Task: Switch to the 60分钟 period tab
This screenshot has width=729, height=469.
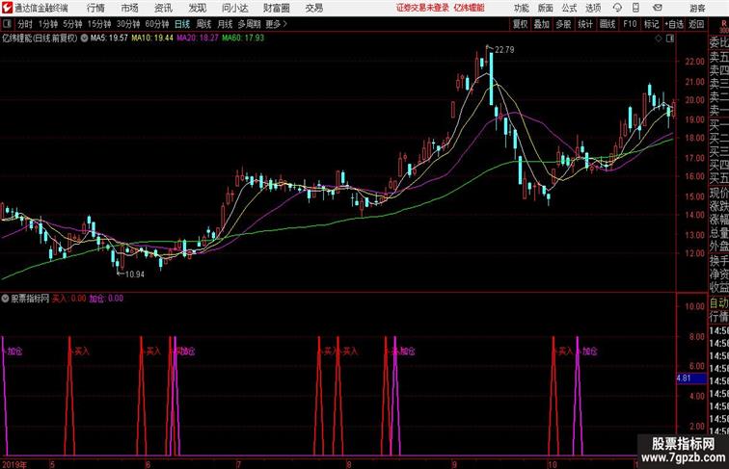Action: pos(156,24)
